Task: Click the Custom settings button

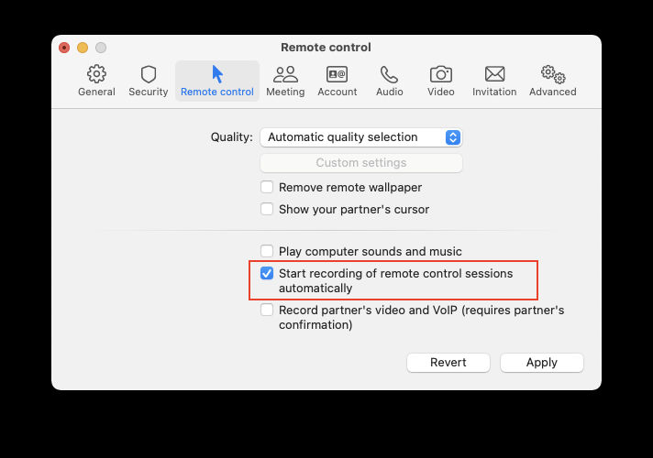Action: click(361, 163)
